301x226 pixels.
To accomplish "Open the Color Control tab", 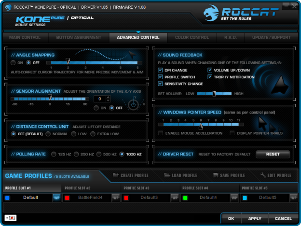I will click(192, 38).
